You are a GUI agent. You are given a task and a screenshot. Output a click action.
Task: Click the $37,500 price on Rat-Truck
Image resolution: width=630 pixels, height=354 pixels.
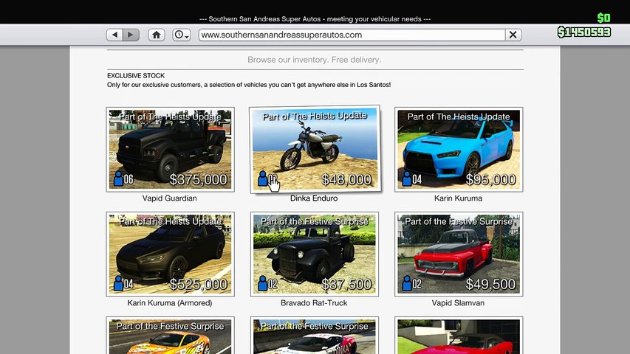point(346,284)
